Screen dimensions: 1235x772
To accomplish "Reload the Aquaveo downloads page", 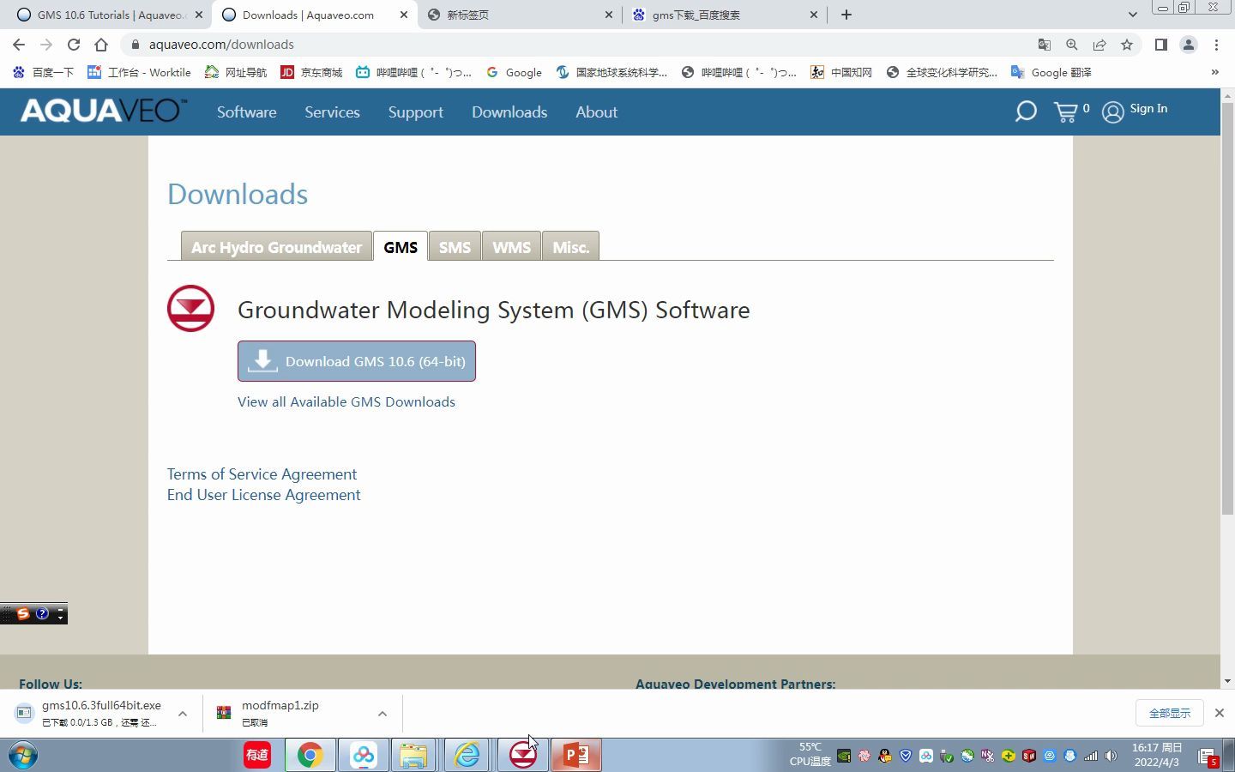I will 74,45.
